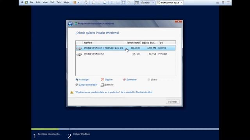The height and width of the screenshot is (140, 250).
Task: Sort by the Tamaño total column header
Action: [132, 43]
